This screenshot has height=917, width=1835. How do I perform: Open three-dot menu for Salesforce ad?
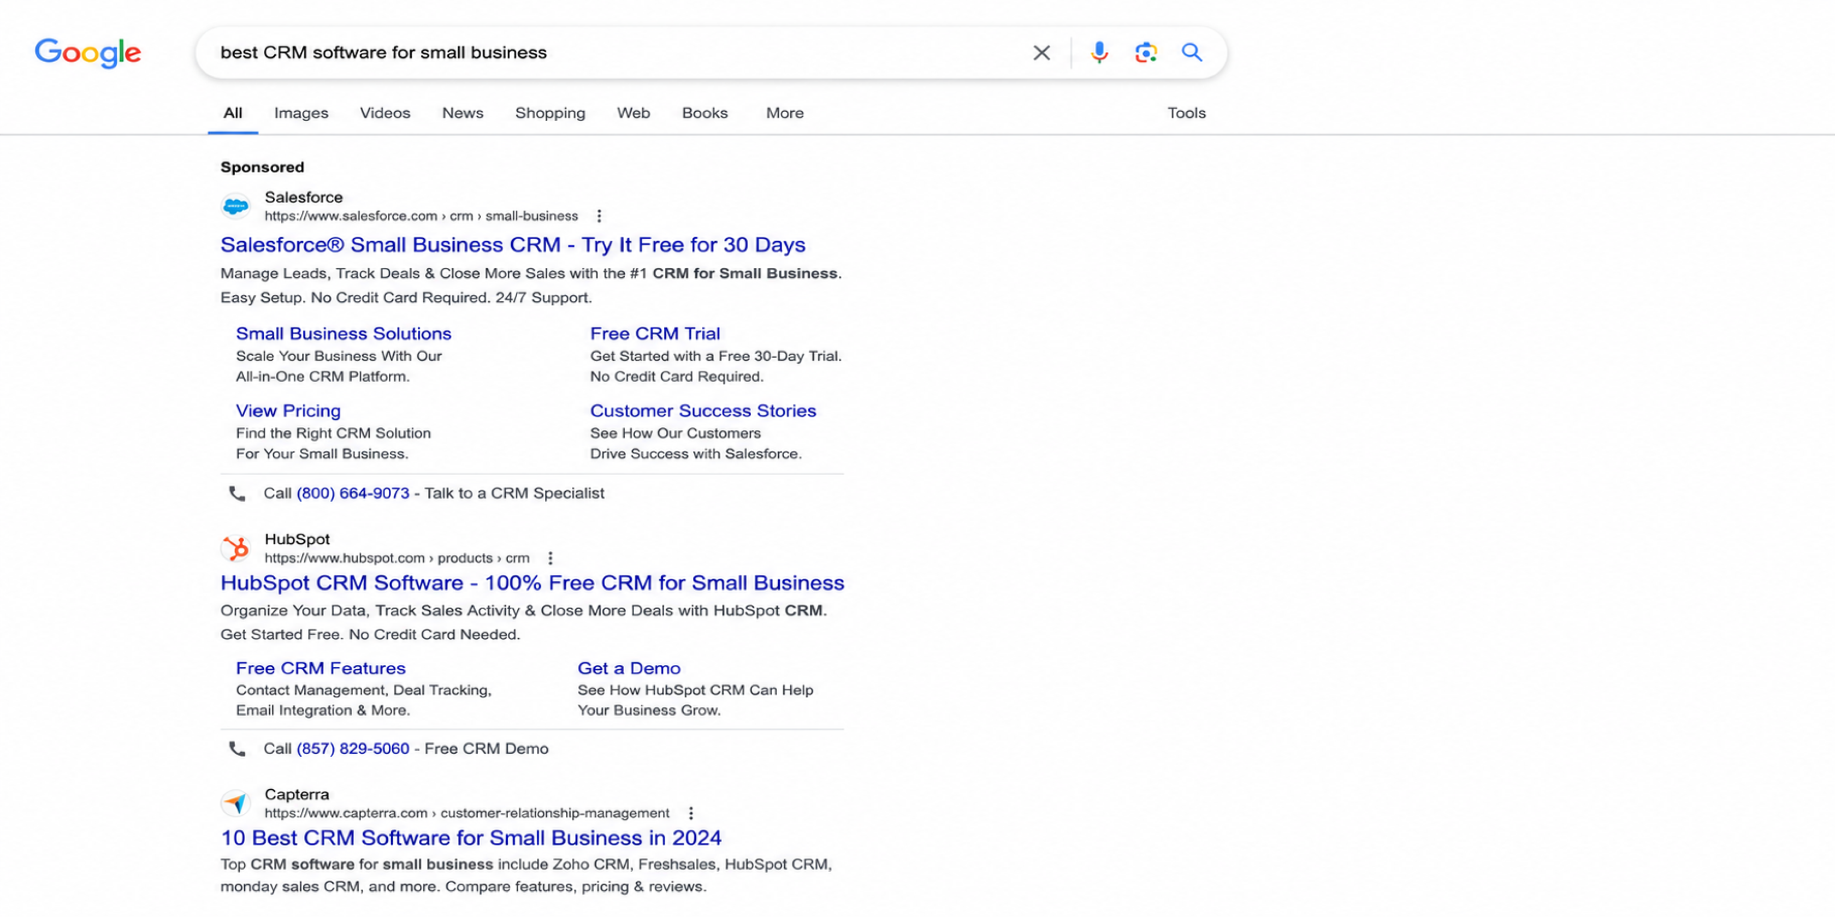coord(599,216)
